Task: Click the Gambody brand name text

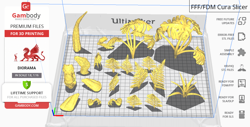Action: click(27, 15)
